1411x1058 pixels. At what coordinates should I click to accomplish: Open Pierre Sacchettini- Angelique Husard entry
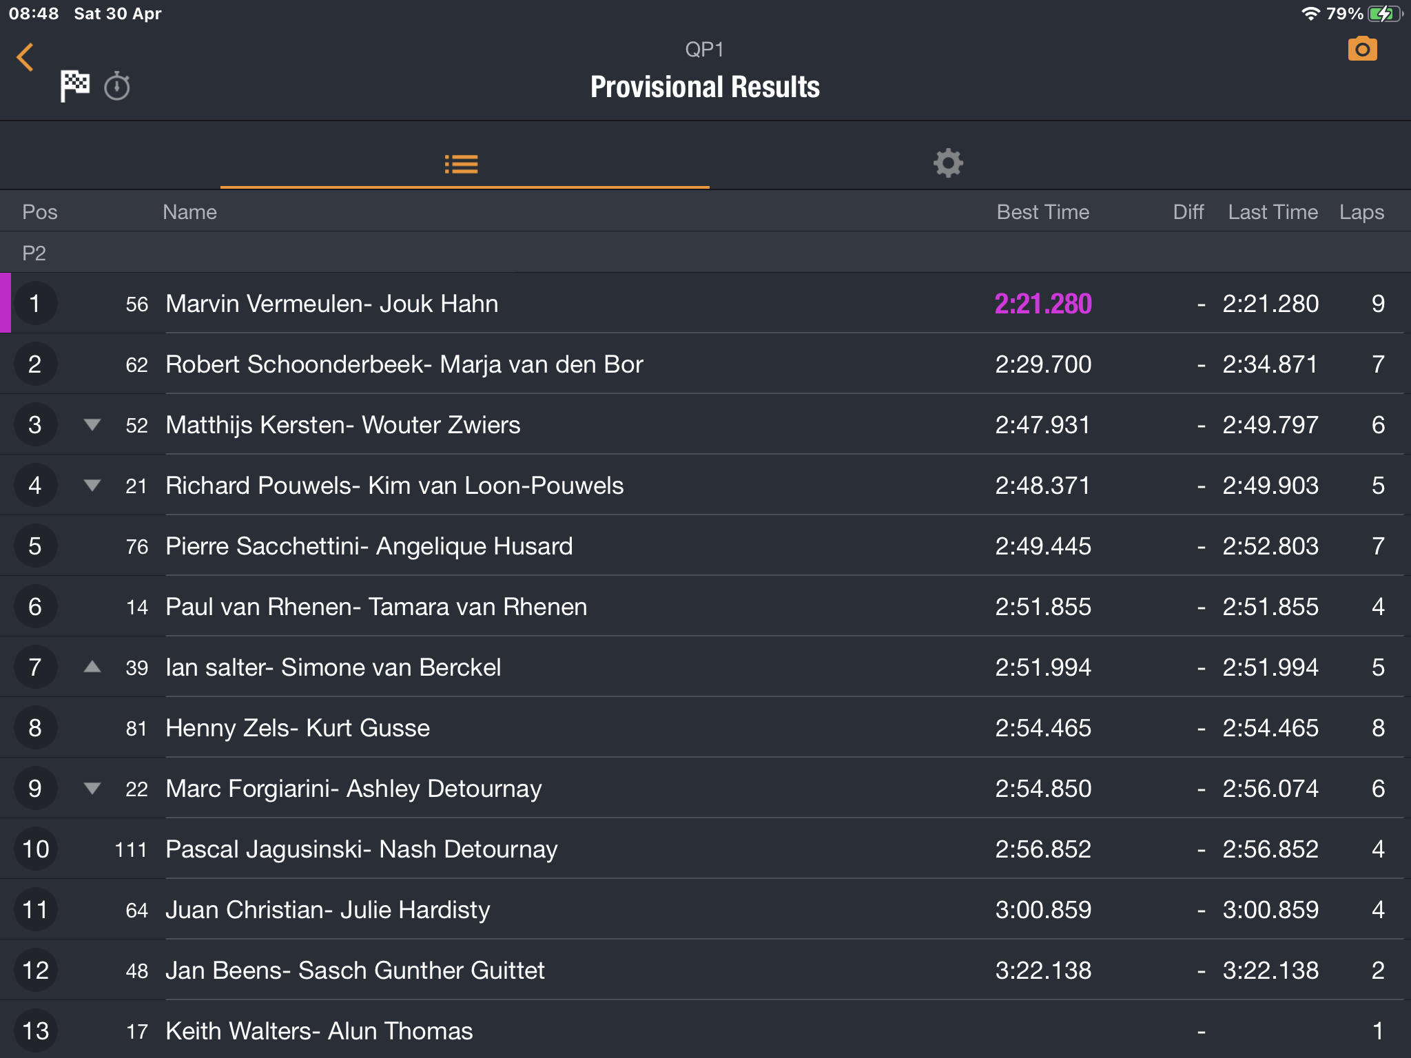point(705,546)
